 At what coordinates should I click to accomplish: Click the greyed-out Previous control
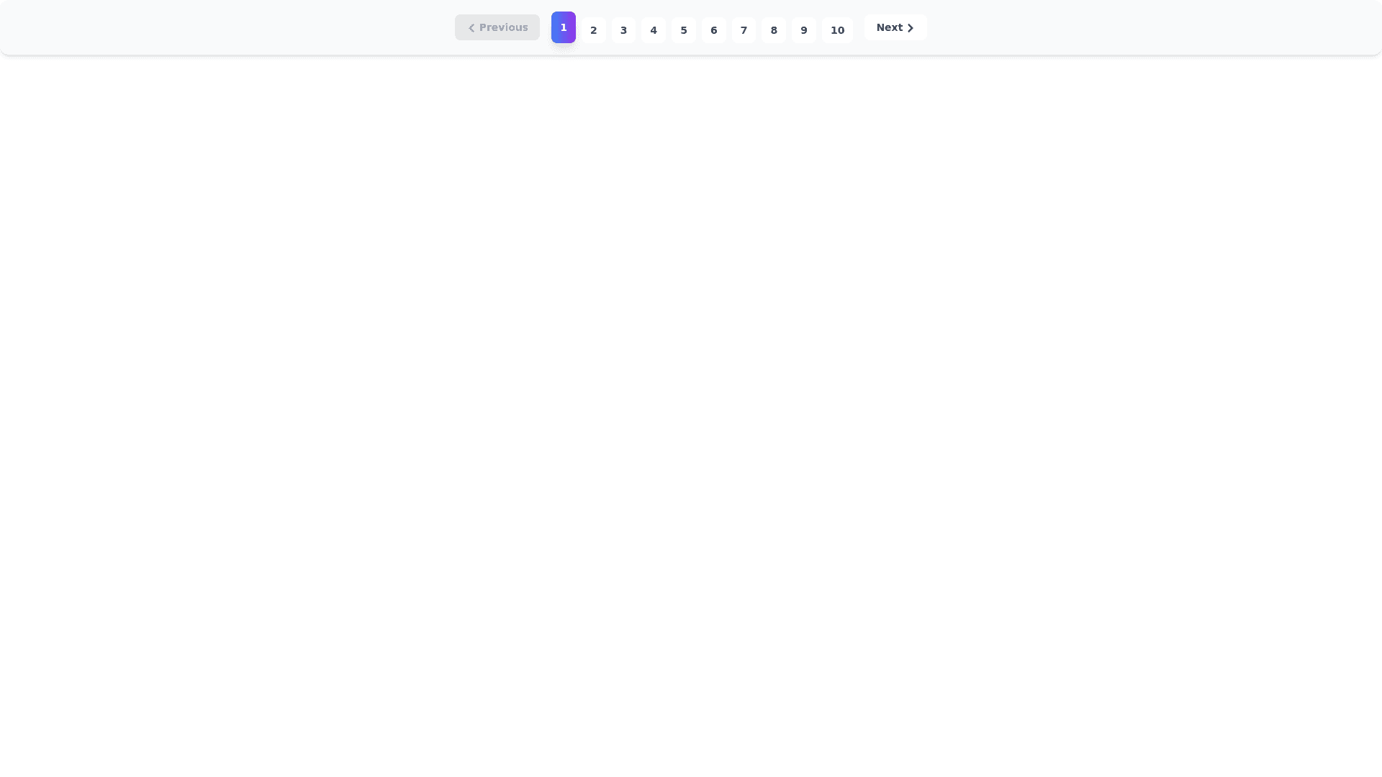pos(497,27)
